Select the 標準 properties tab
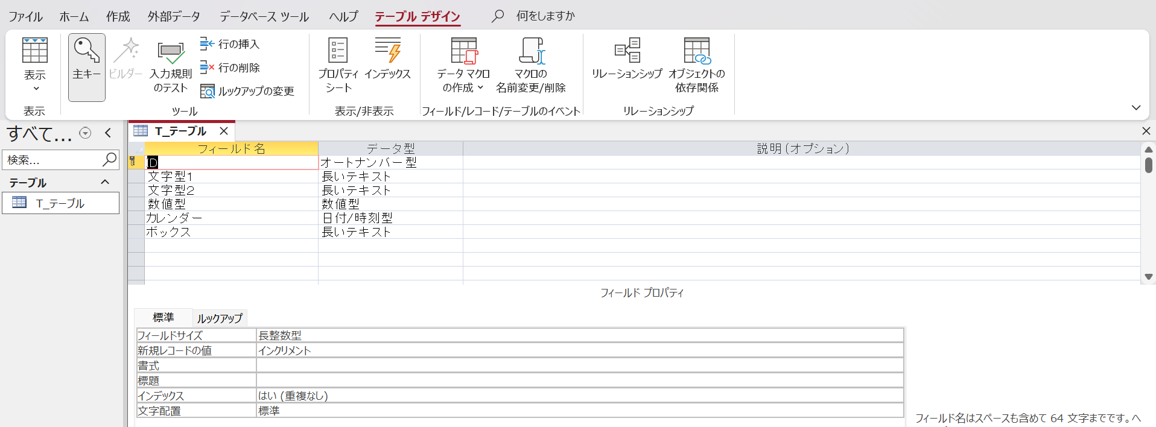 pos(163,317)
